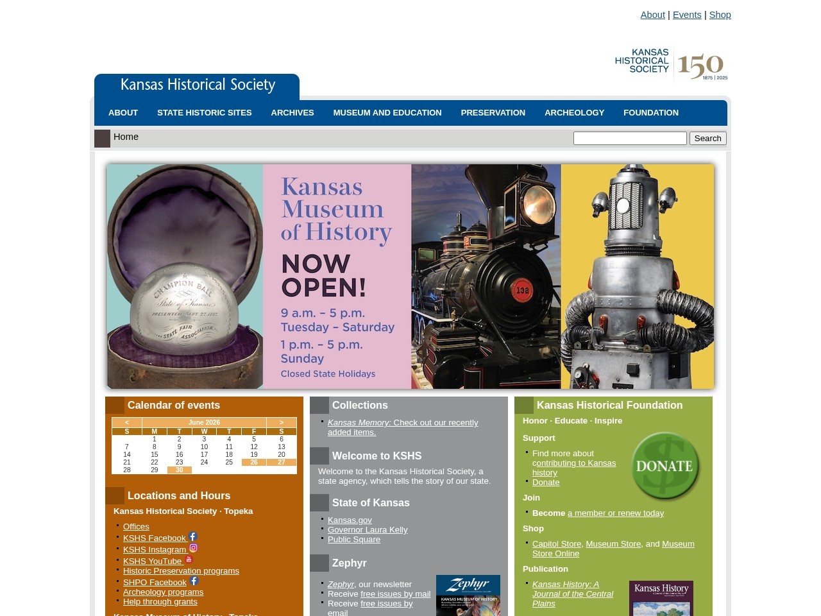Click free issues by mail link
The width and height of the screenshot is (821, 616).
click(395, 594)
